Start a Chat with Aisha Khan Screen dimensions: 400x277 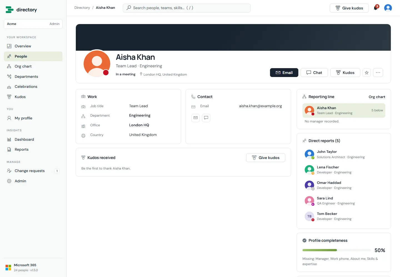click(314, 73)
